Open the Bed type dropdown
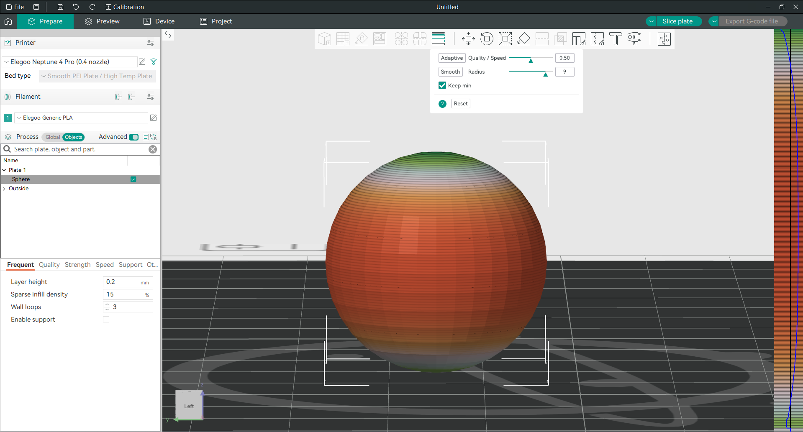The image size is (803, 432). [x=97, y=76]
